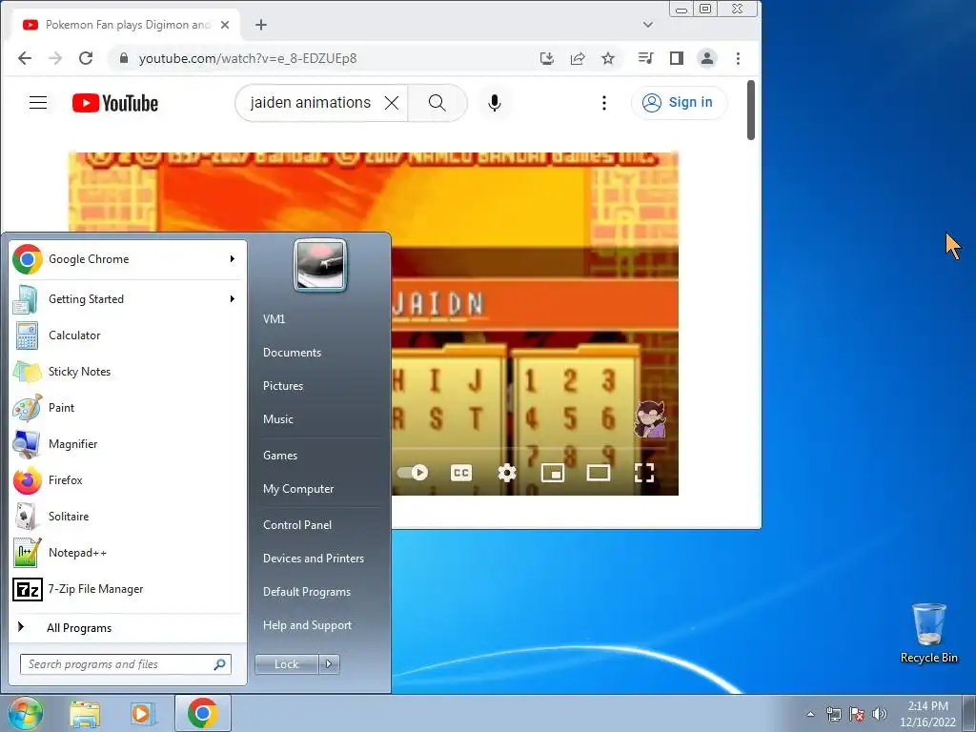Enable theater mode in the player
The height and width of the screenshot is (732, 976).
coord(599,473)
